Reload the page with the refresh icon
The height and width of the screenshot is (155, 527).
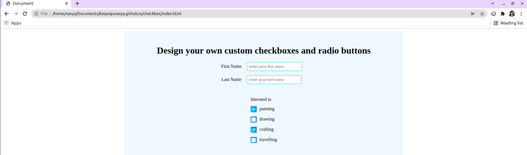pos(25,14)
